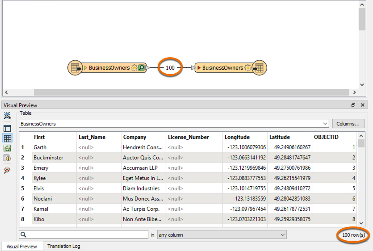
Task: Select the cell 'Ac Turpis Corp.'
Action: point(143,209)
